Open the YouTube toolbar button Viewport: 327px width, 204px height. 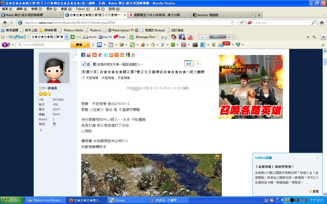tap(190, 37)
